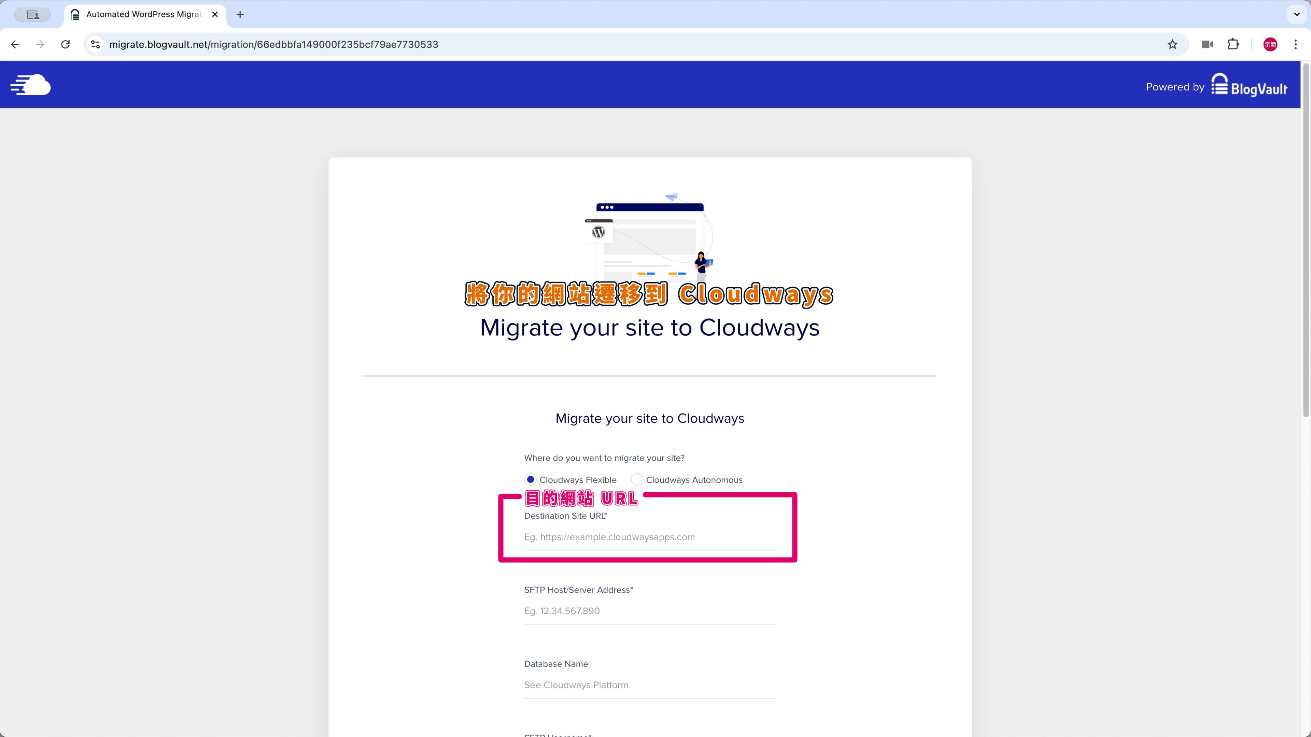This screenshot has width=1311, height=737.
Task: Go back with browser back arrow
Action: click(x=15, y=44)
